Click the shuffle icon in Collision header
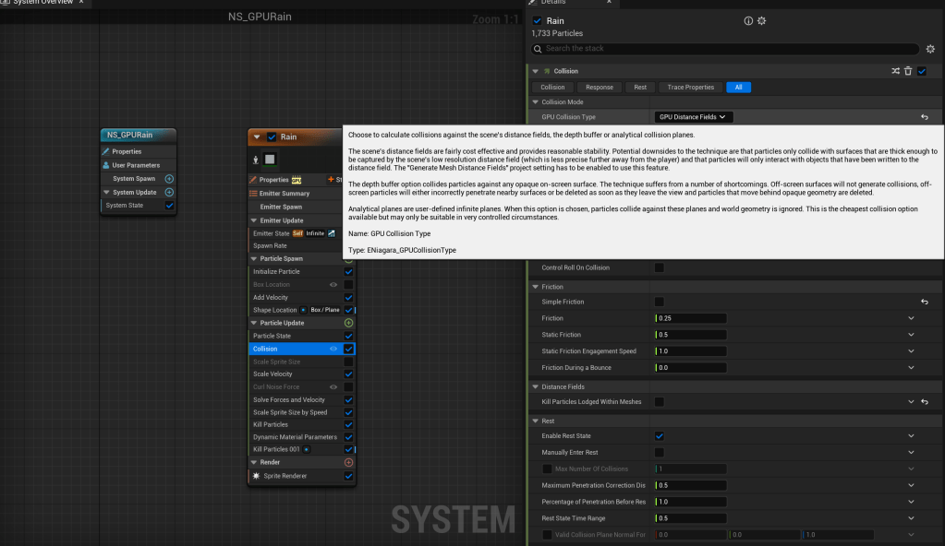Viewport: 945px width, 546px height. (895, 71)
